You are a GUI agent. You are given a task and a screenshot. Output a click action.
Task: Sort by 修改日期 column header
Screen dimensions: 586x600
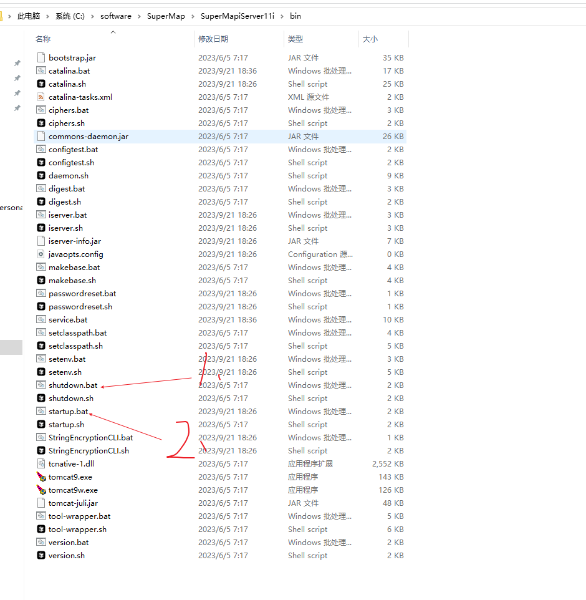click(213, 39)
